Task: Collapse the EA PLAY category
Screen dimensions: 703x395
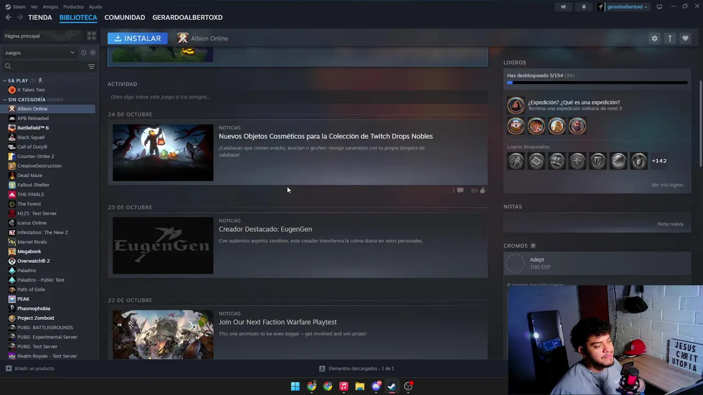Action: [5, 81]
